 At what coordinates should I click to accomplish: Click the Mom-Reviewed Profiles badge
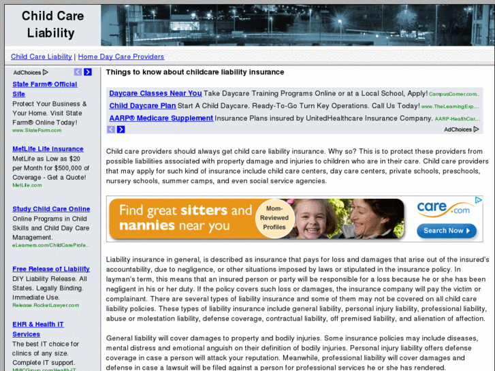(x=274, y=218)
